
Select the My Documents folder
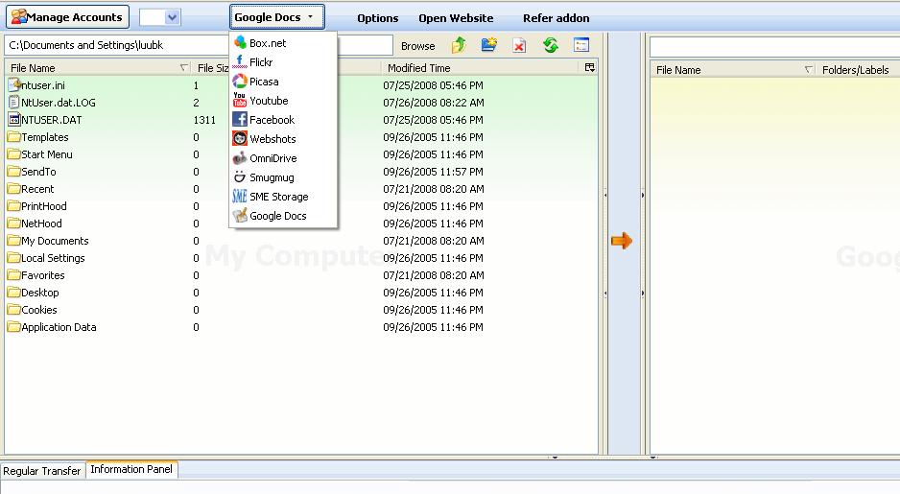(x=48, y=241)
